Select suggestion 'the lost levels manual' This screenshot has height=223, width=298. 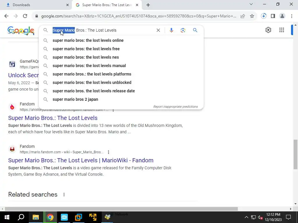[121, 66]
